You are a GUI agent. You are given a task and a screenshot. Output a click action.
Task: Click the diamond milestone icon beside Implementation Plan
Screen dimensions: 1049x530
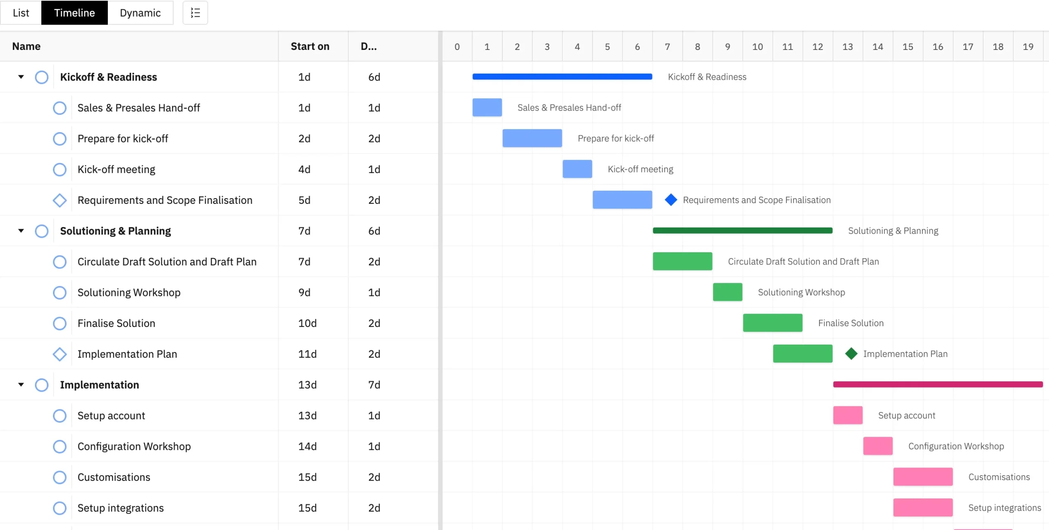click(59, 354)
